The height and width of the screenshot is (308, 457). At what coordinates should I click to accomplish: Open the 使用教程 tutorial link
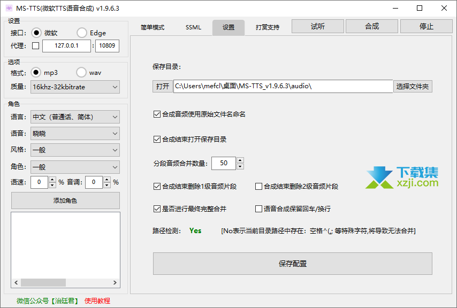(97, 301)
